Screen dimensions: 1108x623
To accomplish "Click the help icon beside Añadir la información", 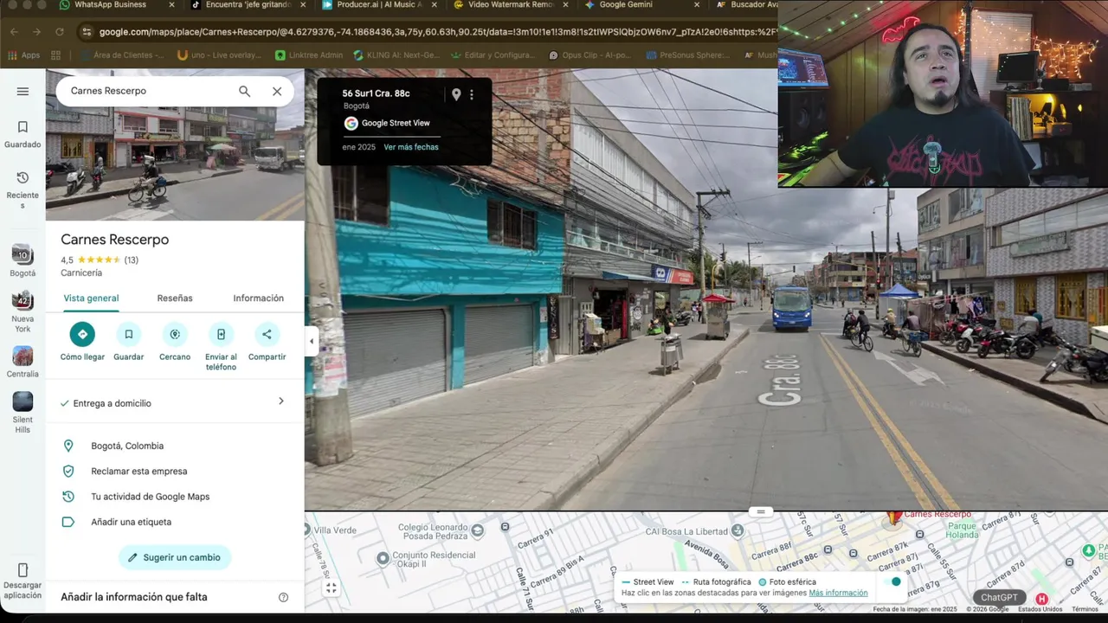I will coord(283,597).
